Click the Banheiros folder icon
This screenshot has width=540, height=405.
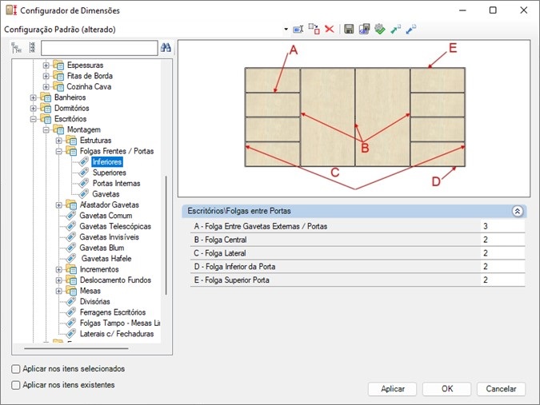click(x=46, y=97)
